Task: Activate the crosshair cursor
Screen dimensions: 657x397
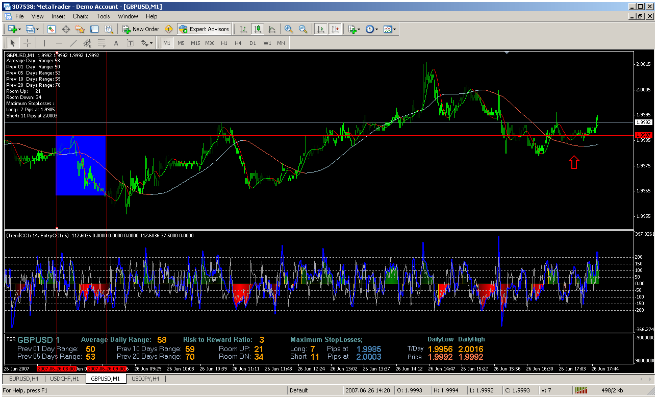Action: [x=27, y=43]
